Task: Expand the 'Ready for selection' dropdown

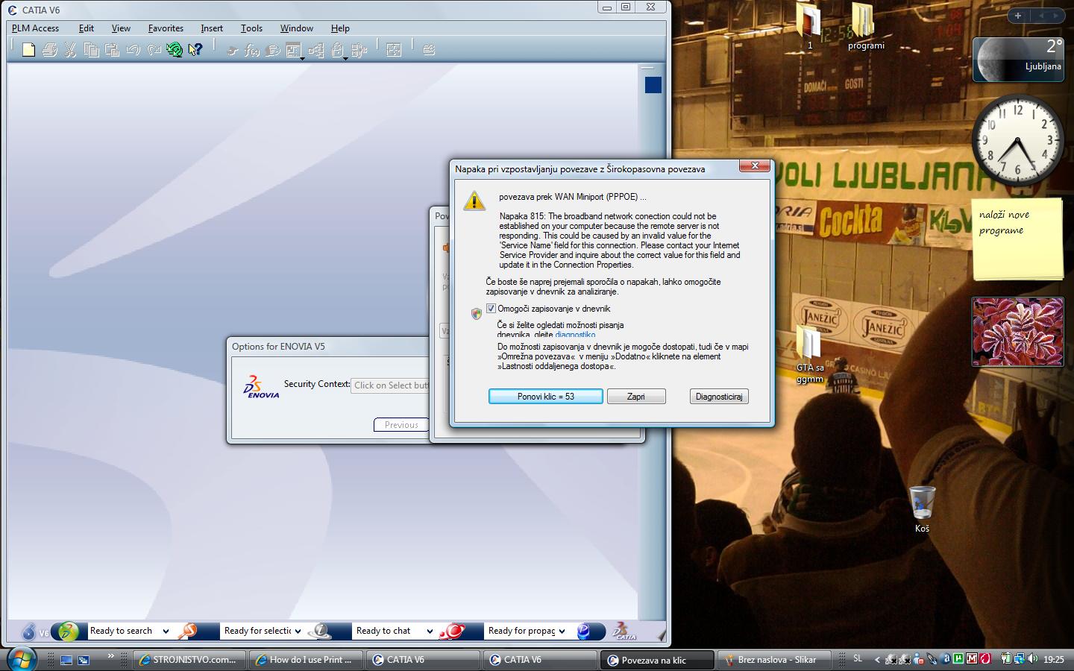Action: (298, 631)
